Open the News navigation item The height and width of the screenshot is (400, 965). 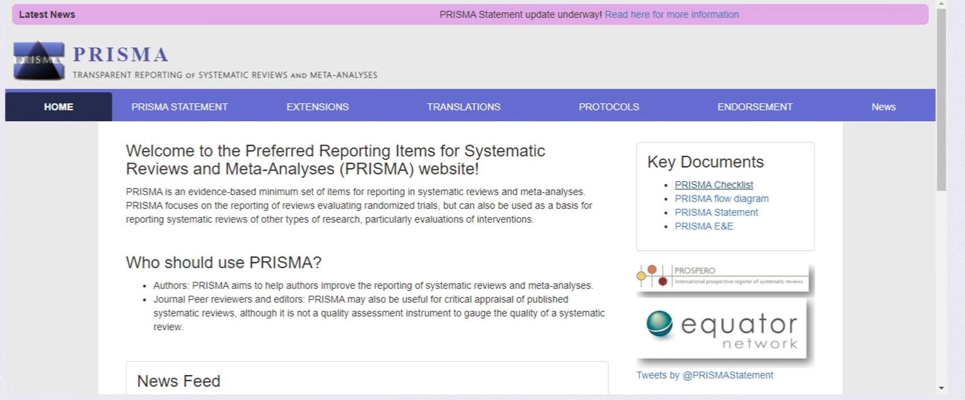(x=883, y=107)
